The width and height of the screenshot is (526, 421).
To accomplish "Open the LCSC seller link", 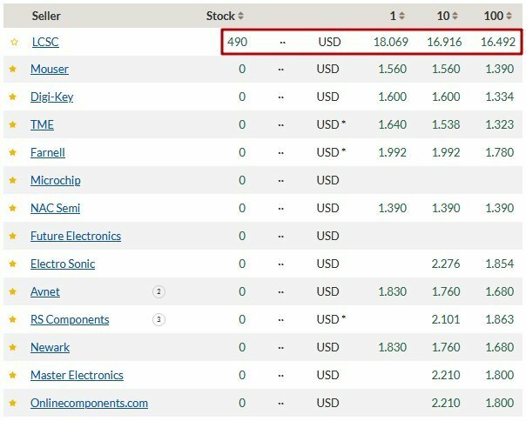I will click(44, 42).
